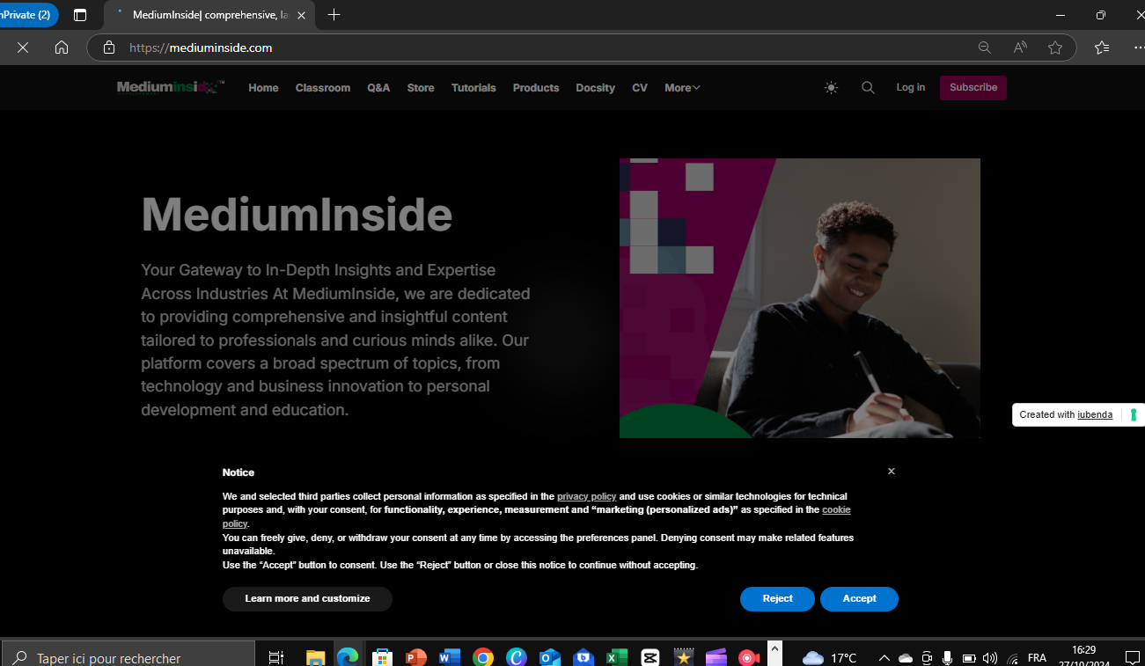Launch Canva from the taskbar
Image resolution: width=1145 pixels, height=666 pixels.
[516, 657]
